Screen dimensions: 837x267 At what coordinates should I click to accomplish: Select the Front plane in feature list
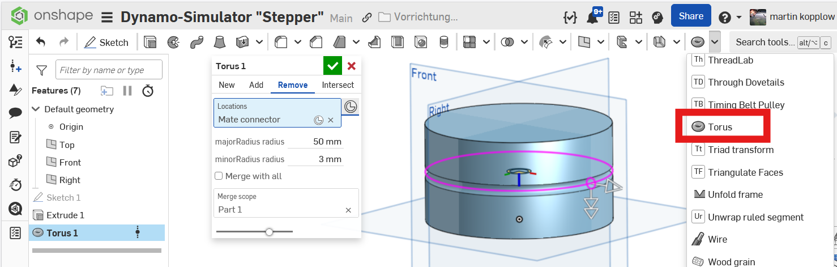[x=70, y=162]
